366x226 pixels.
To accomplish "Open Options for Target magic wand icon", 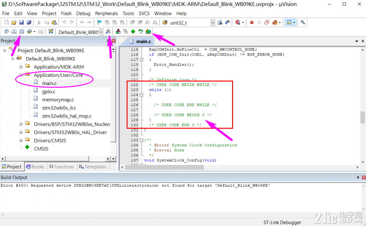I will click(x=108, y=31).
